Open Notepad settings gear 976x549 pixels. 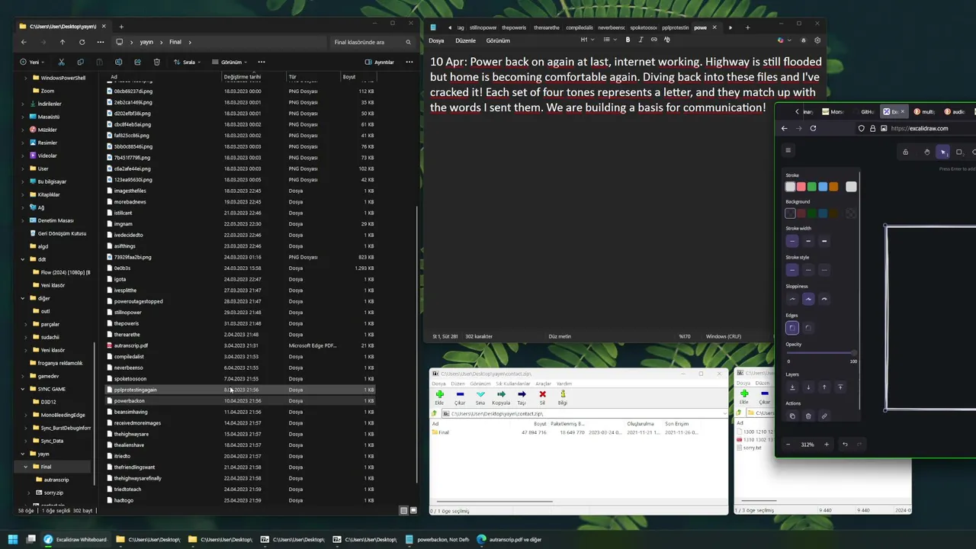817,40
